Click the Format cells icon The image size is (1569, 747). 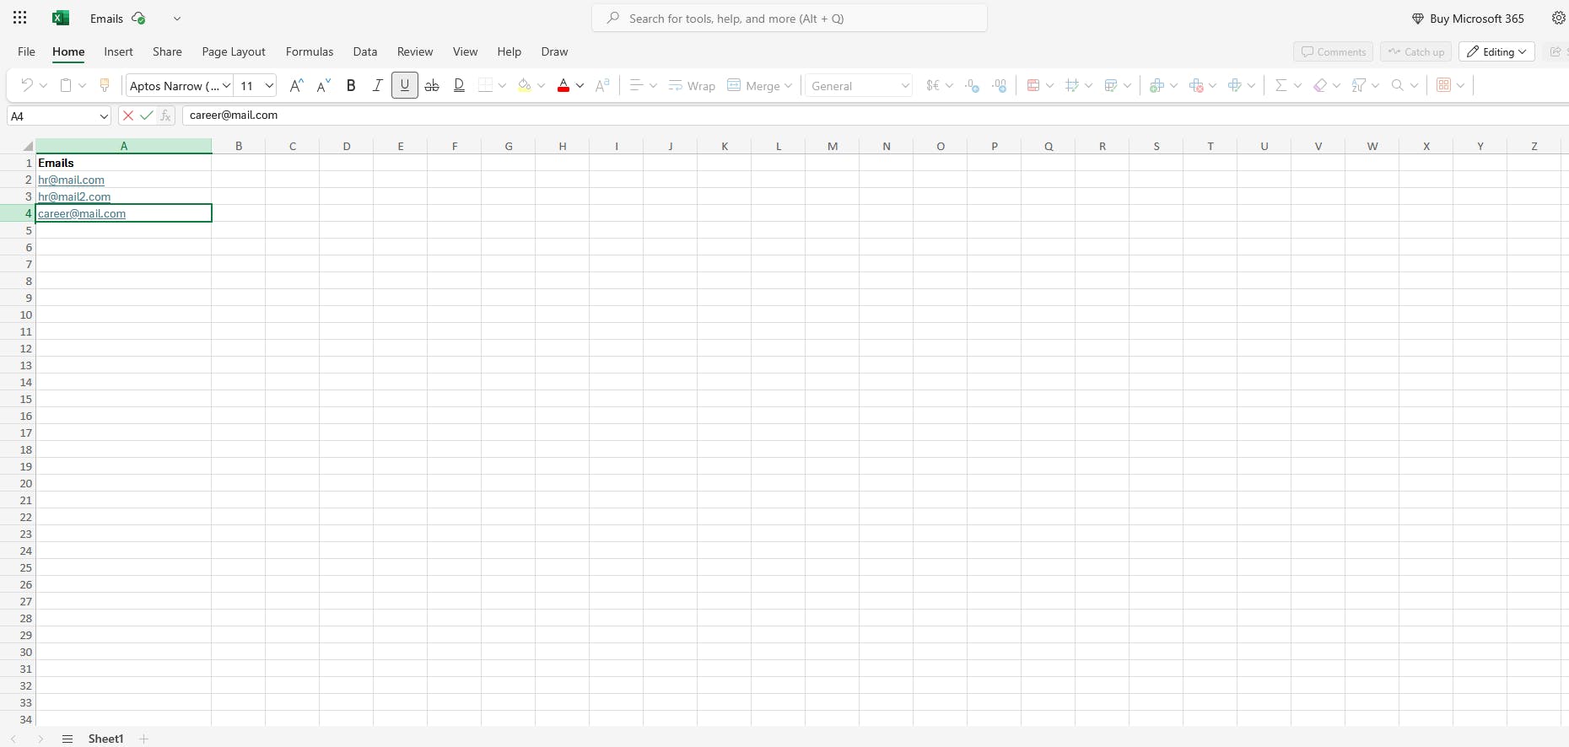1235,85
